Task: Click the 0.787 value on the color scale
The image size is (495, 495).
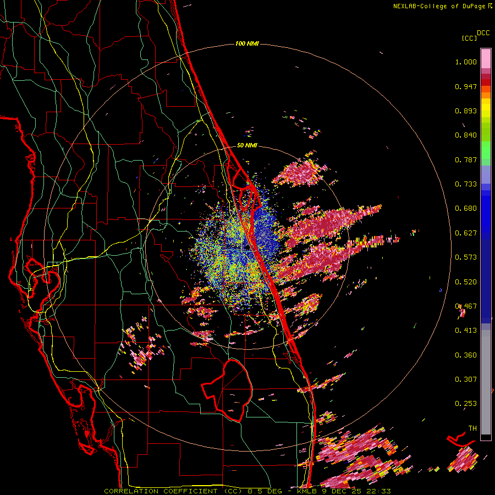Action: pos(466,159)
